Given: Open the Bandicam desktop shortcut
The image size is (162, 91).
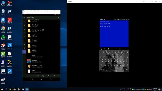Looking at the screenshot, I should coord(10,4).
